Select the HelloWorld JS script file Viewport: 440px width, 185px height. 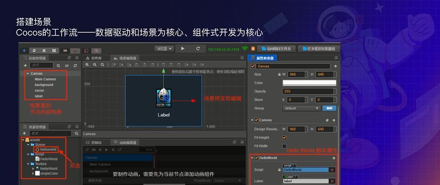tap(46, 159)
